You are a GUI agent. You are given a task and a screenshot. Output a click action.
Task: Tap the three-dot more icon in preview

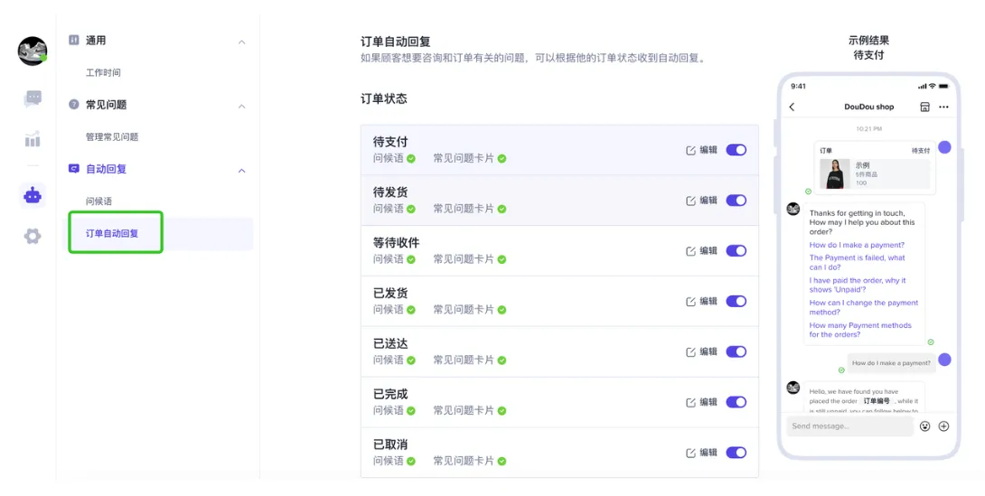click(943, 107)
